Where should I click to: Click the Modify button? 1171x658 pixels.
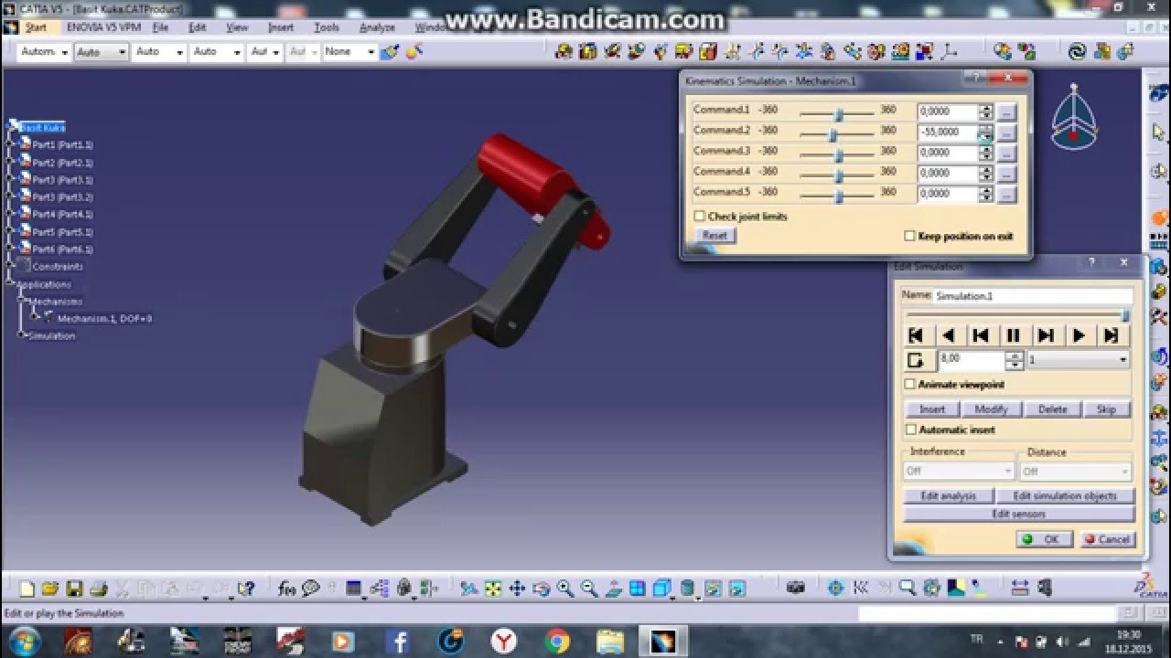pyautogui.click(x=992, y=409)
